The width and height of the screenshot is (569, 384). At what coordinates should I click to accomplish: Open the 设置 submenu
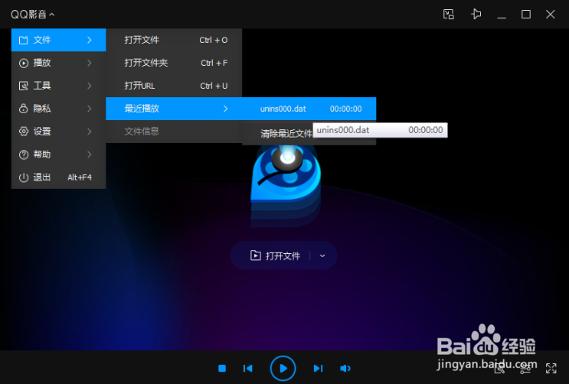[x=58, y=132]
